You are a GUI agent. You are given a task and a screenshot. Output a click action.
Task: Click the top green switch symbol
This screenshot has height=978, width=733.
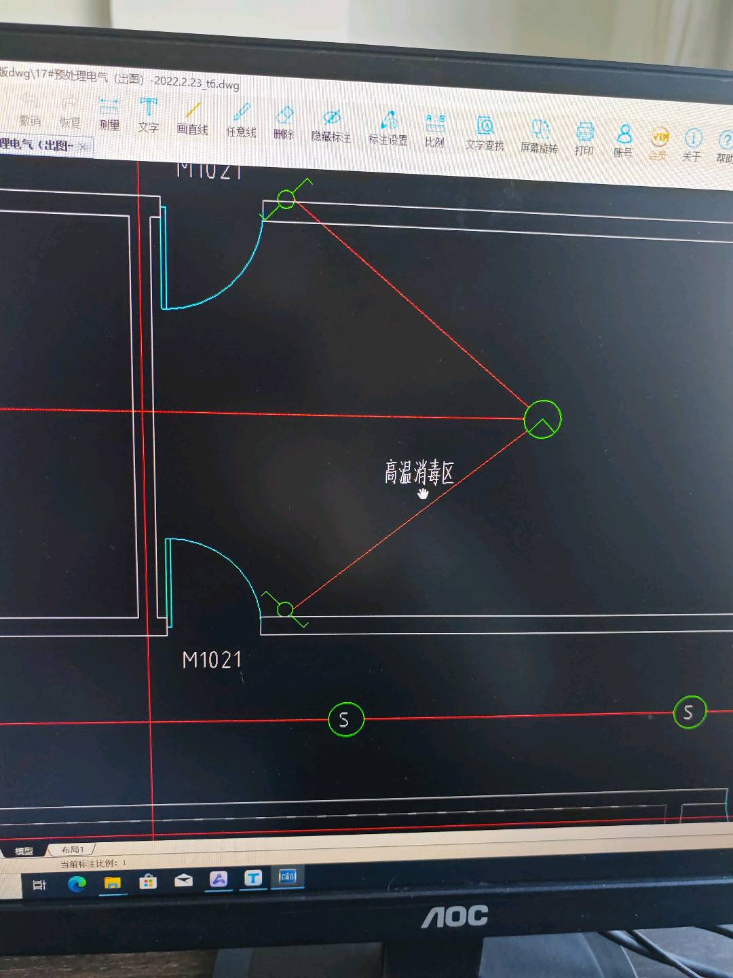(x=286, y=199)
